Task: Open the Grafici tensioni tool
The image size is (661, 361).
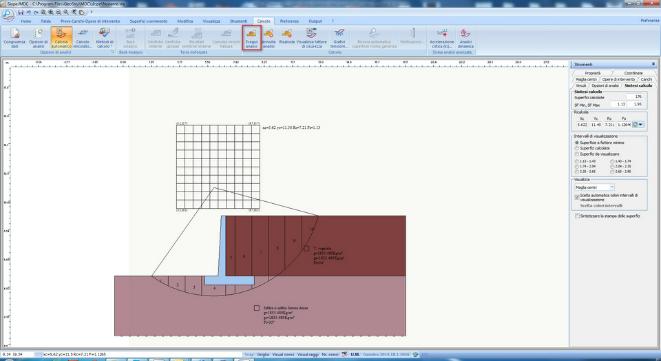Action: (339, 38)
